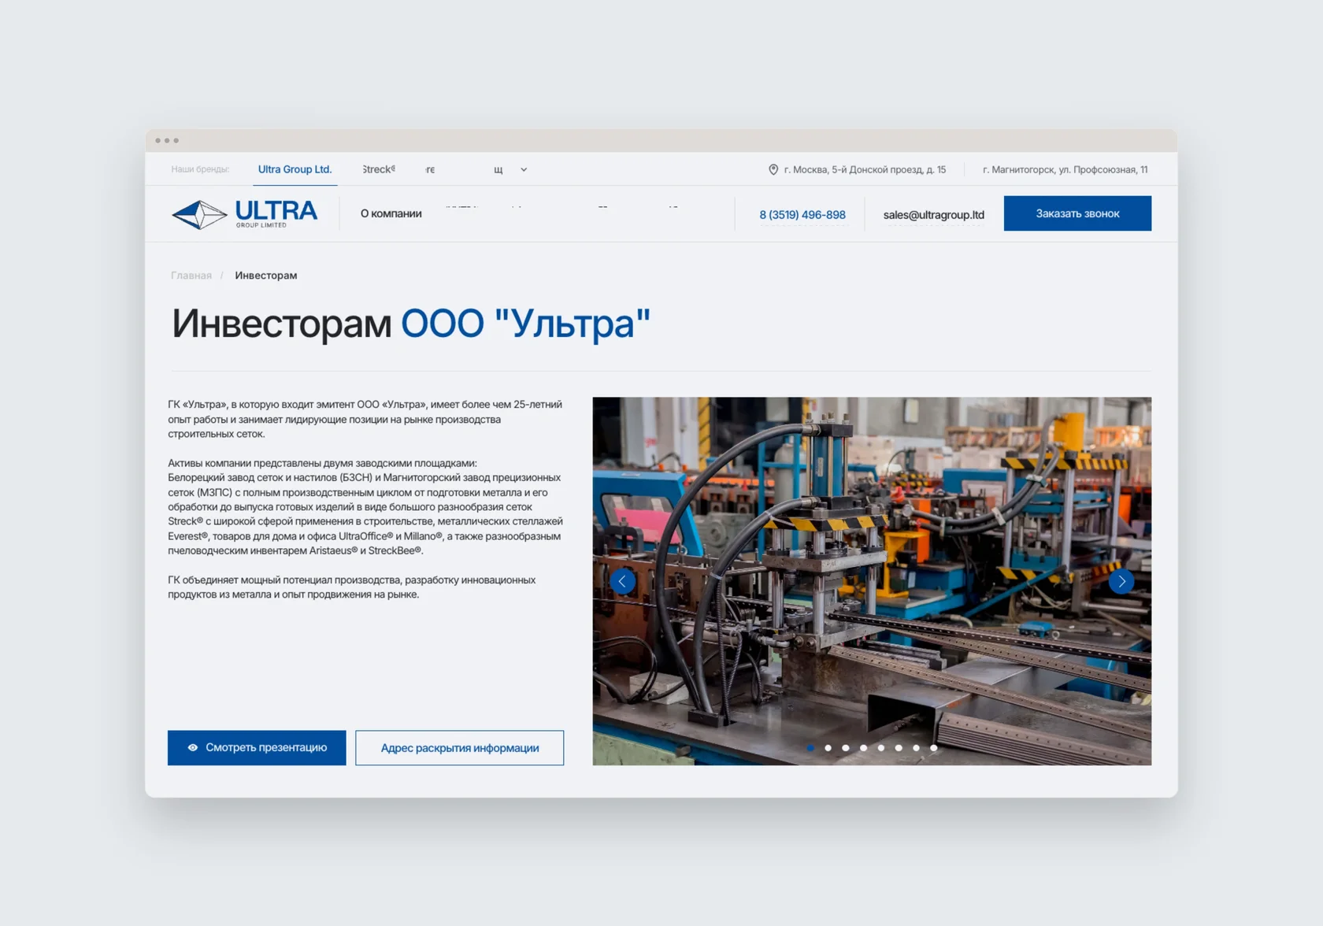Click paragraph starting ГК объединяет мощный потенциал

tap(352, 587)
